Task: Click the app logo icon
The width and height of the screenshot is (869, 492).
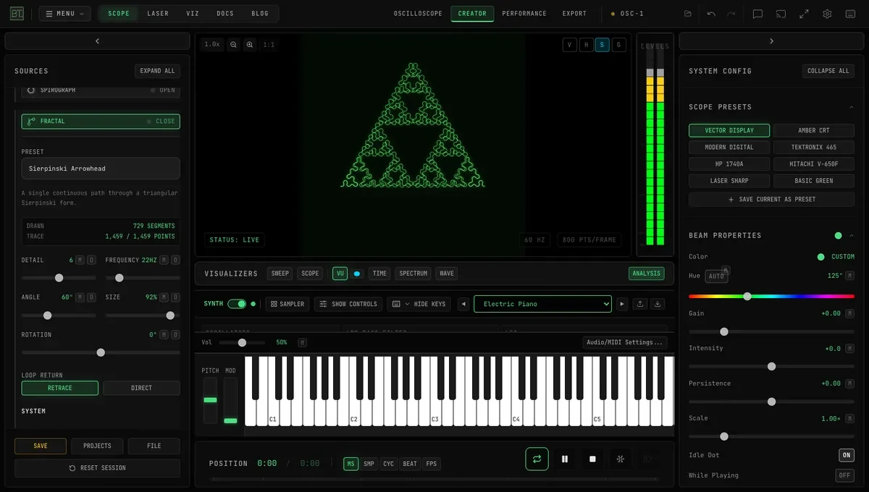Action: click(x=17, y=13)
